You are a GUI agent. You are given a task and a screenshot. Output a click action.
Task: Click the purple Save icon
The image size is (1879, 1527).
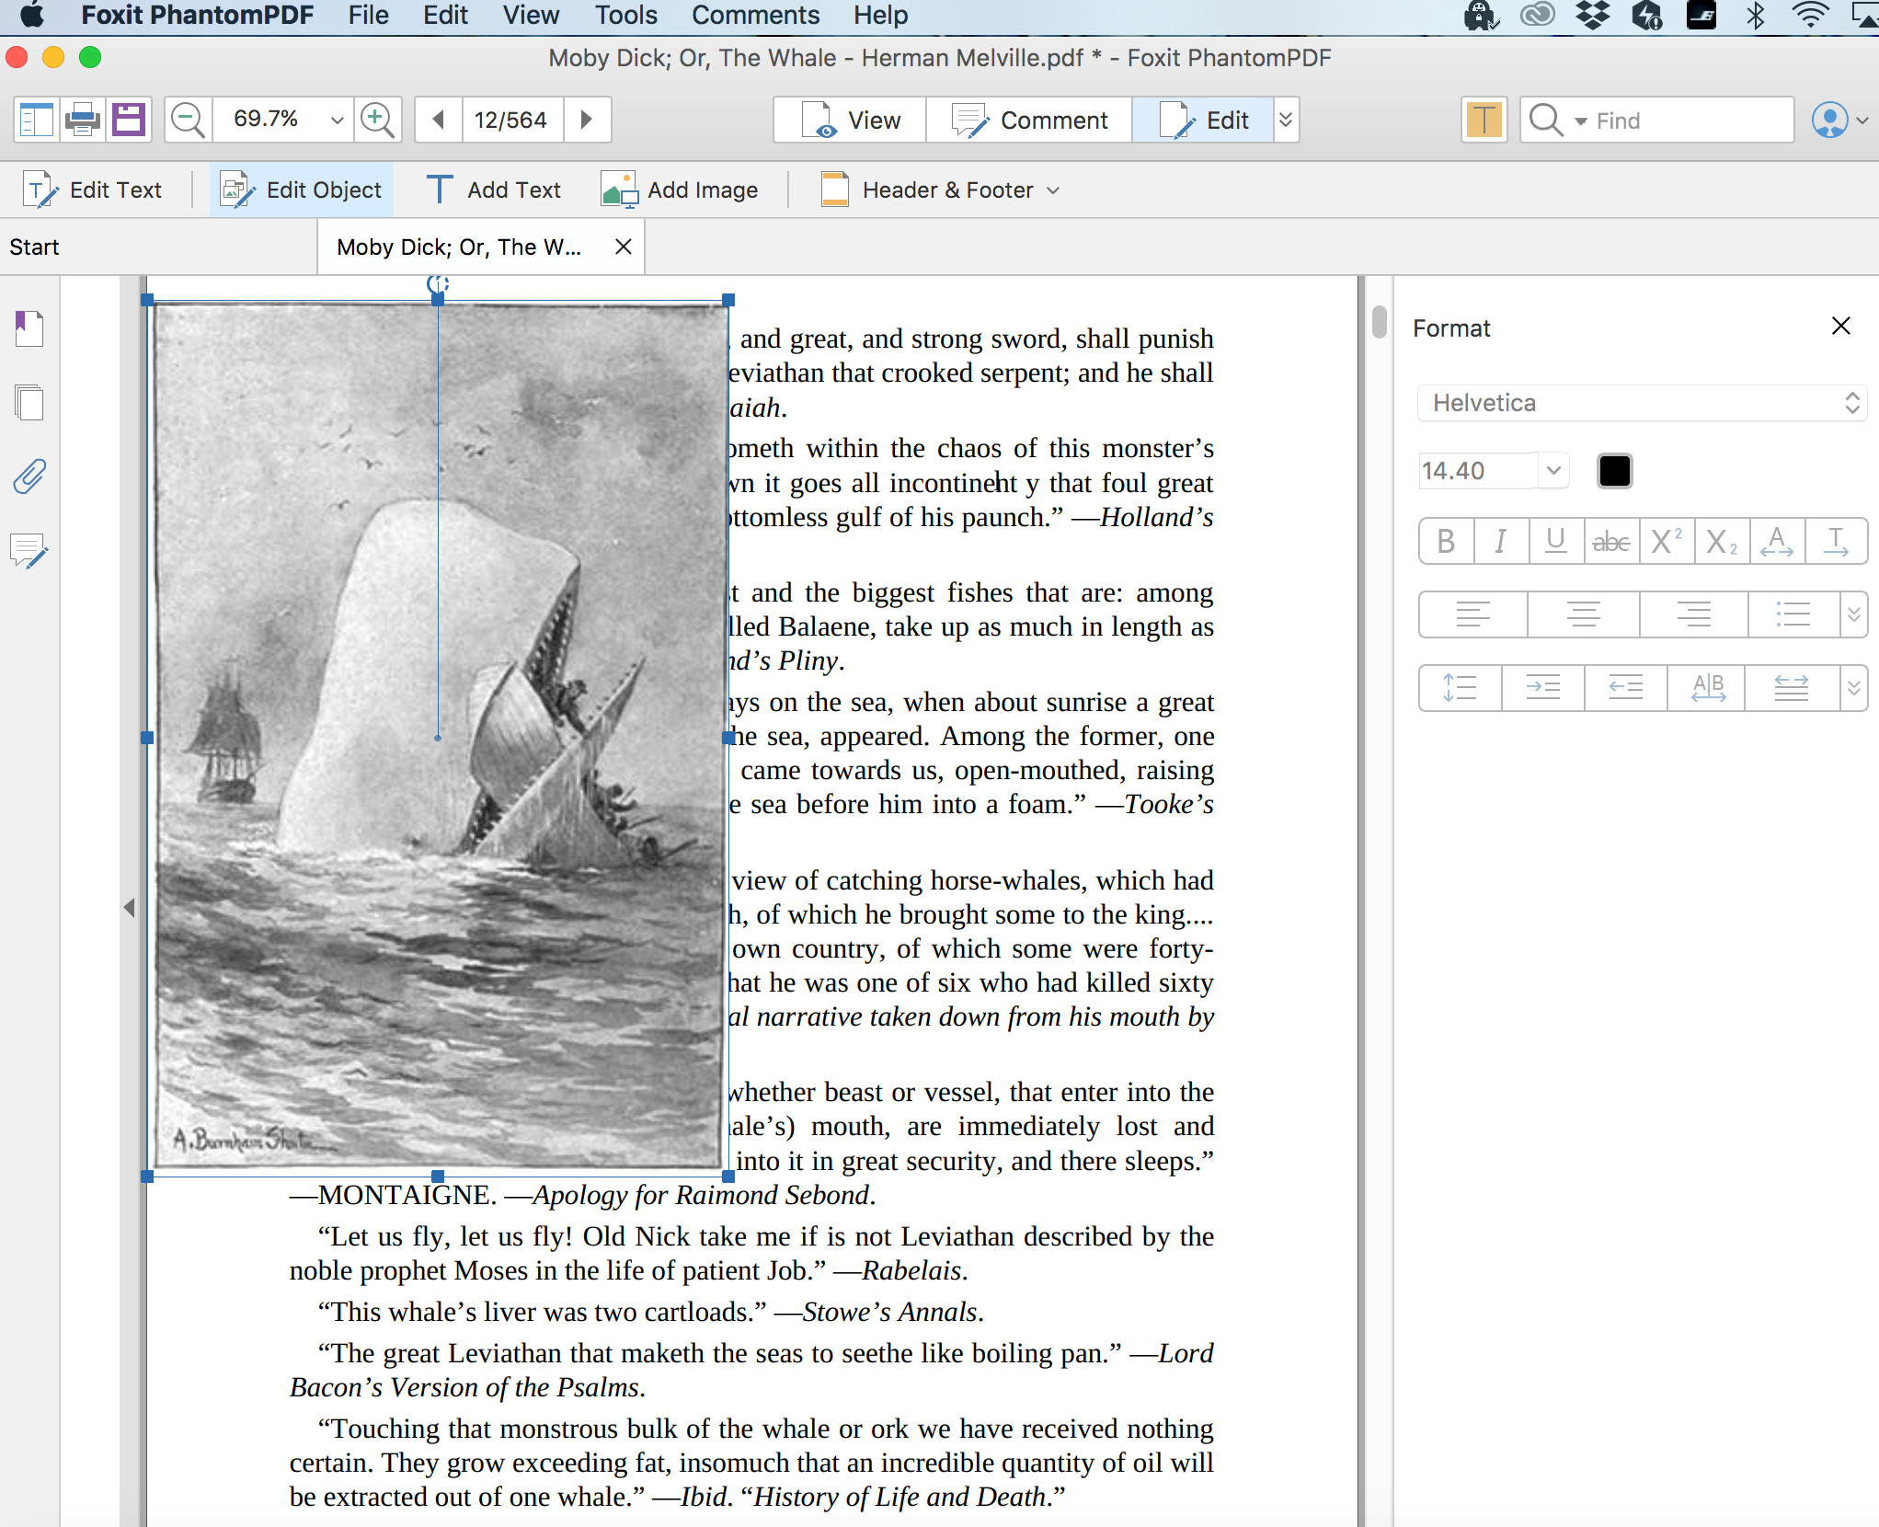[x=129, y=120]
